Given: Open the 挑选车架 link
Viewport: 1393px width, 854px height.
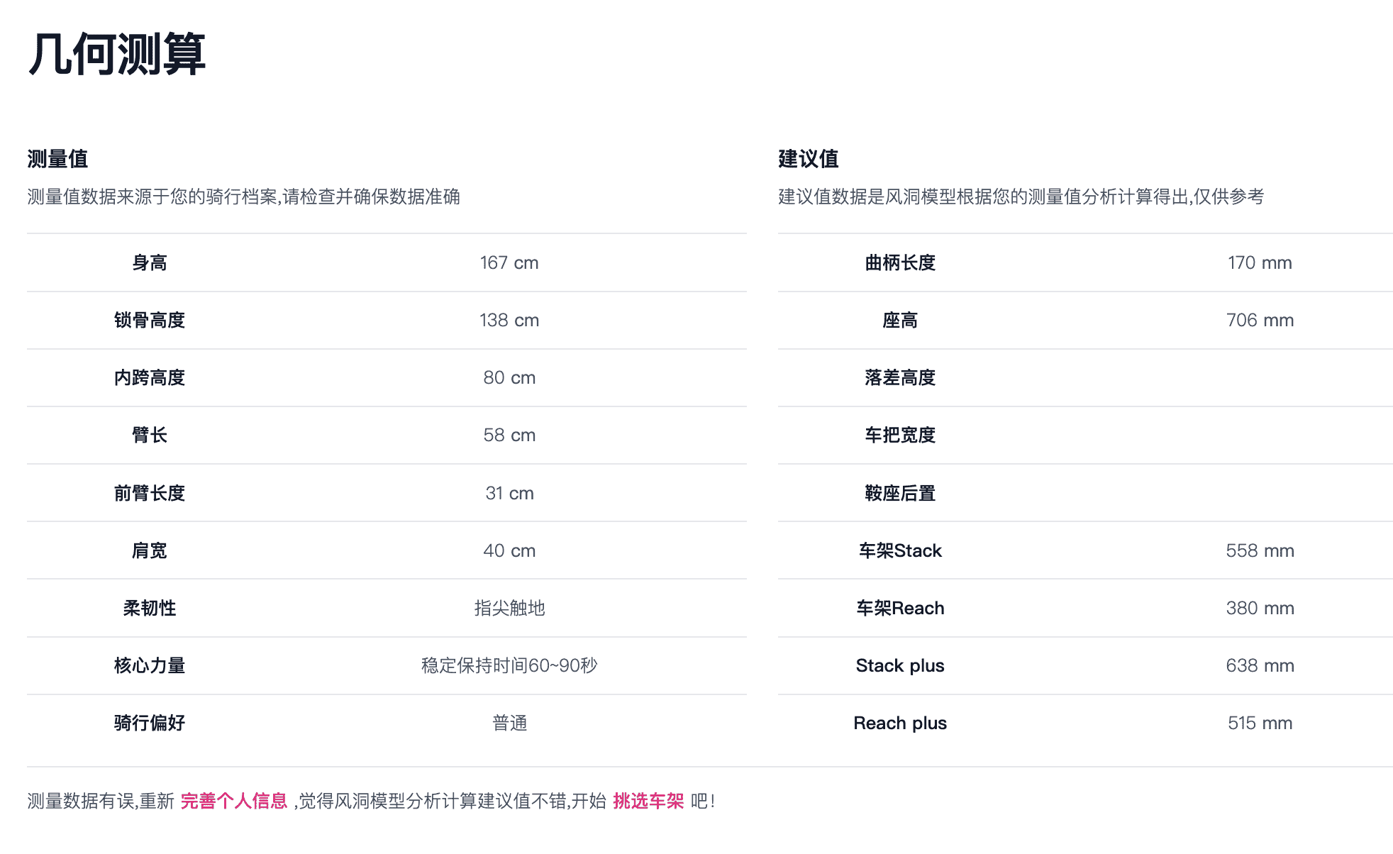Looking at the screenshot, I should tap(648, 801).
